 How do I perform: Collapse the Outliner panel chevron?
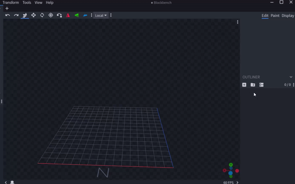coord(291,77)
